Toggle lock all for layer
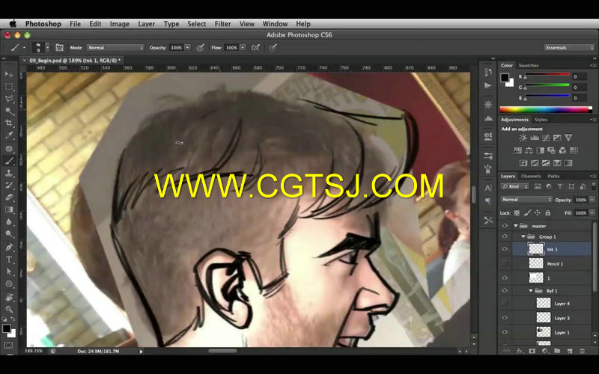This screenshot has width=599, height=374. tap(548, 213)
